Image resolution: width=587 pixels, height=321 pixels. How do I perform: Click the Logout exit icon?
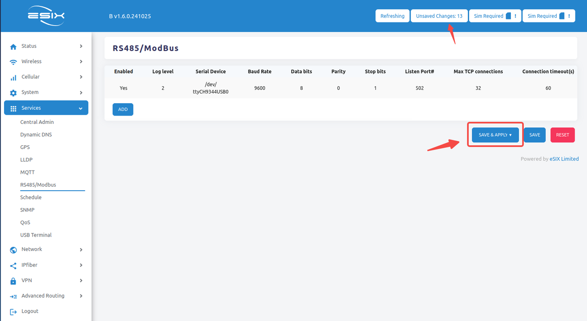point(13,311)
